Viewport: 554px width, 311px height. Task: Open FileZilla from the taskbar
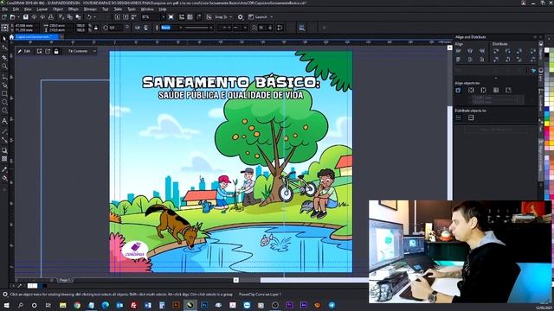pos(133,305)
